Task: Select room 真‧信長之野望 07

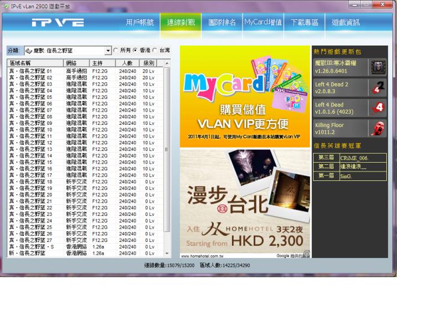Action: 85,110
